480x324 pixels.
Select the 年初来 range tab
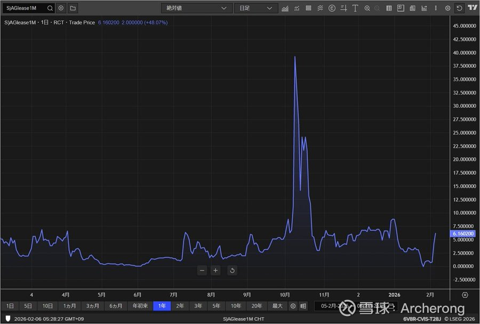coord(140,306)
